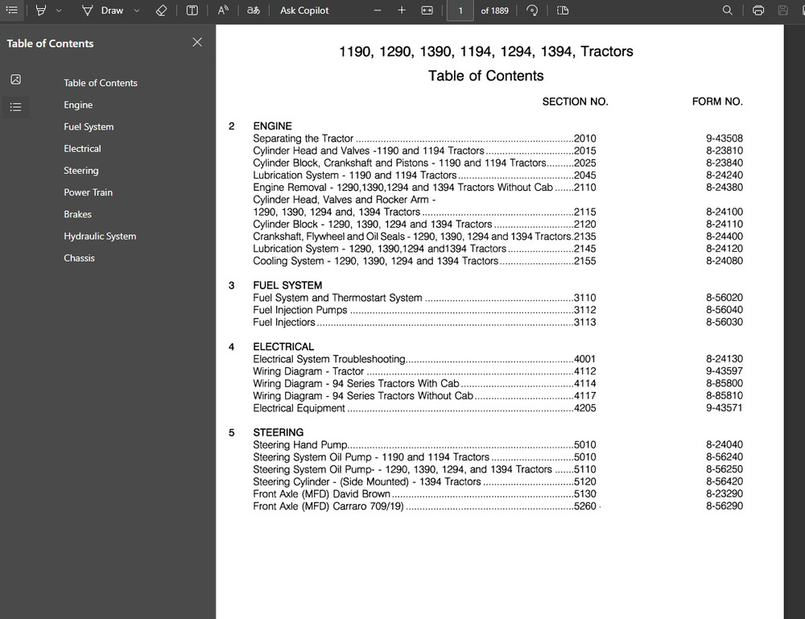Expand Draw tool options chevron
The image size is (805, 619).
pyautogui.click(x=137, y=10)
